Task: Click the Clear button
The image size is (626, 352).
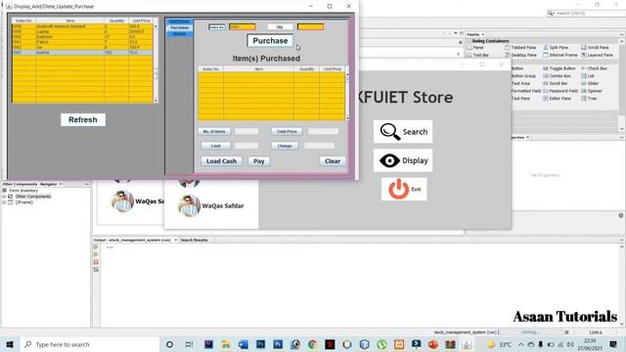Action: (x=333, y=161)
